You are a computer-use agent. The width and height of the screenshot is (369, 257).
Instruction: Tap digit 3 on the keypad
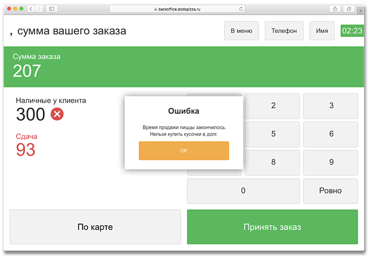[331, 106]
